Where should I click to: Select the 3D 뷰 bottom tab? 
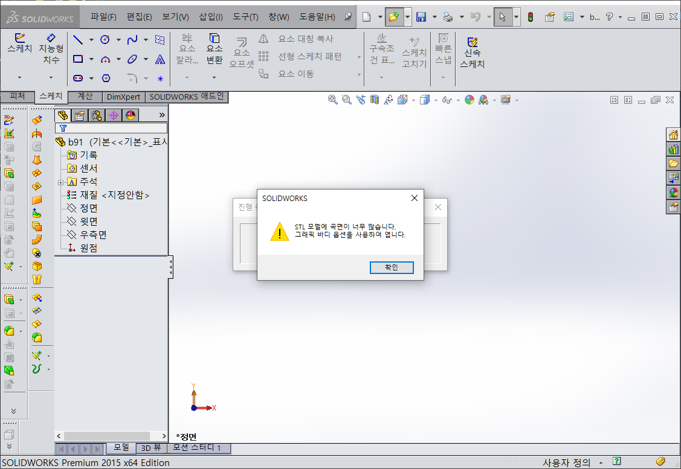(x=151, y=448)
